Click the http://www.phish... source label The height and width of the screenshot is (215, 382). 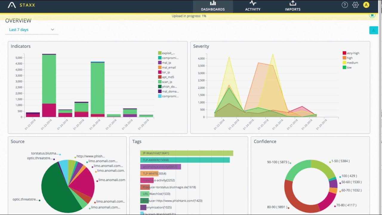click(91, 156)
